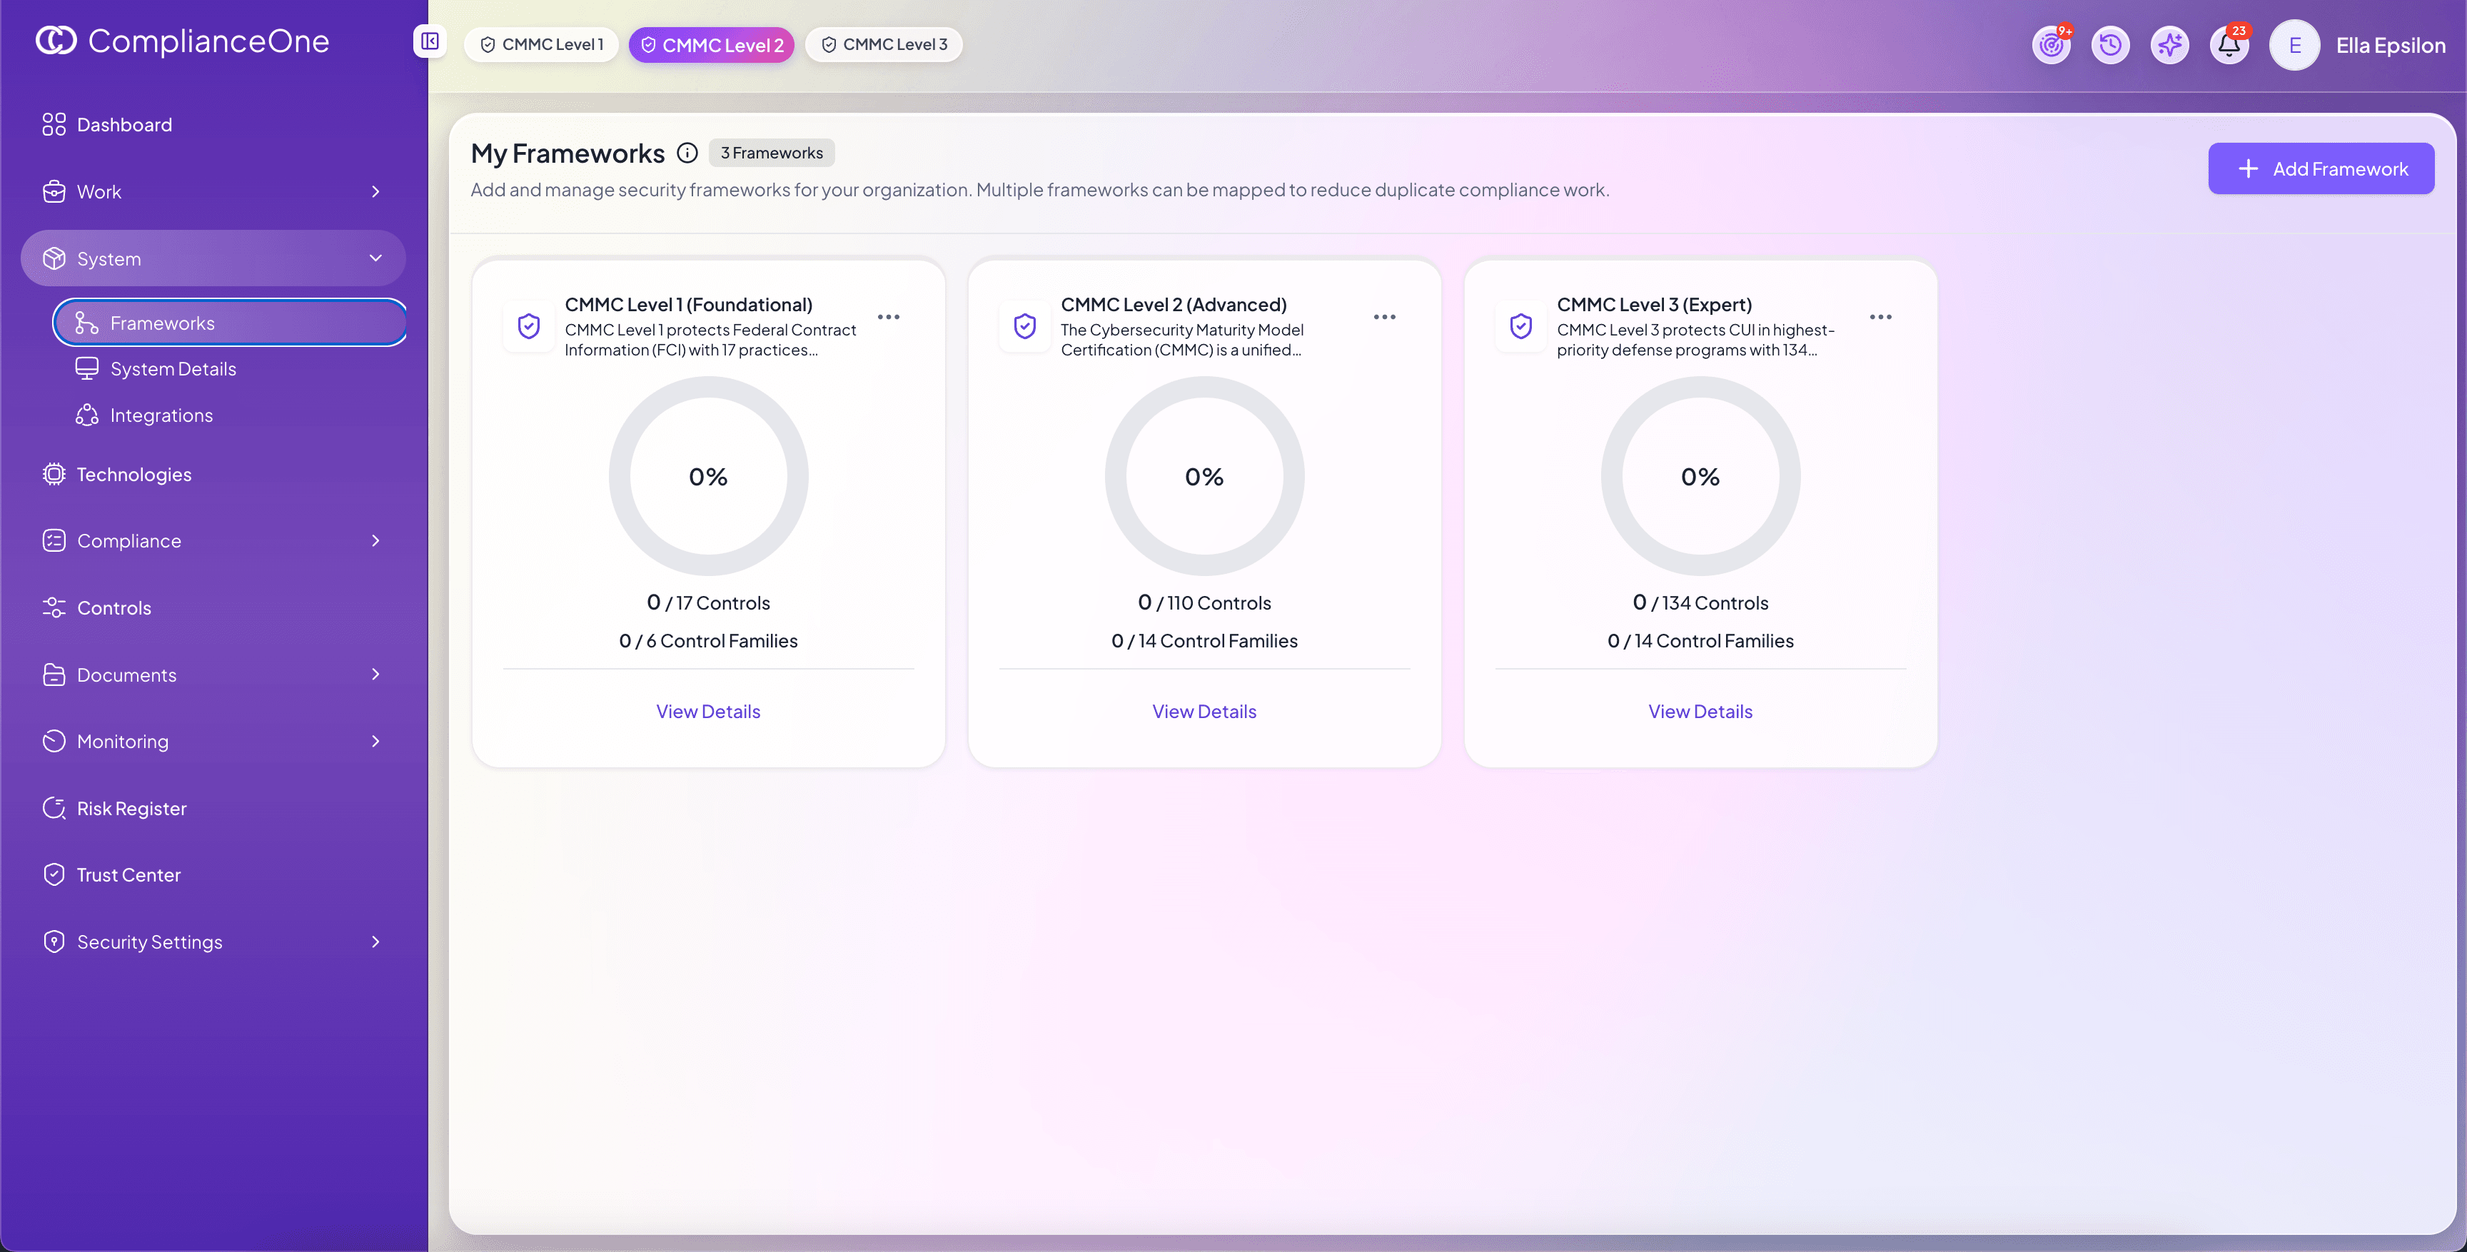View Details for CMMC Level 2
The width and height of the screenshot is (2467, 1252).
click(x=1204, y=712)
